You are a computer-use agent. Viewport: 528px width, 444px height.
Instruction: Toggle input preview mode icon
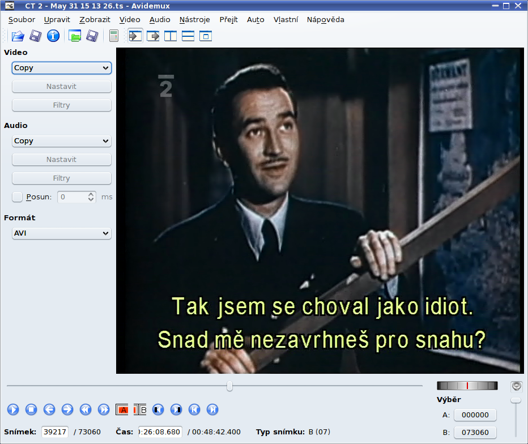pyautogui.click(x=135, y=36)
